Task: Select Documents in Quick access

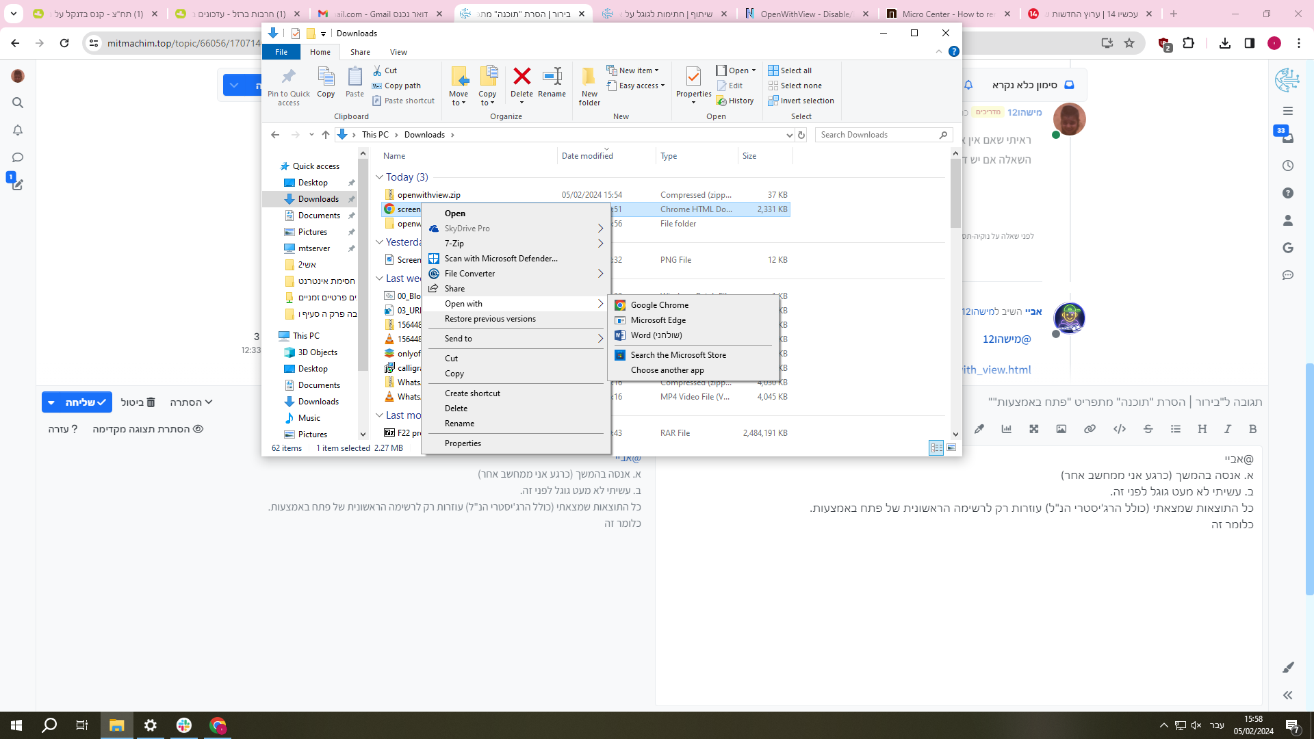Action: click(319, 216)
